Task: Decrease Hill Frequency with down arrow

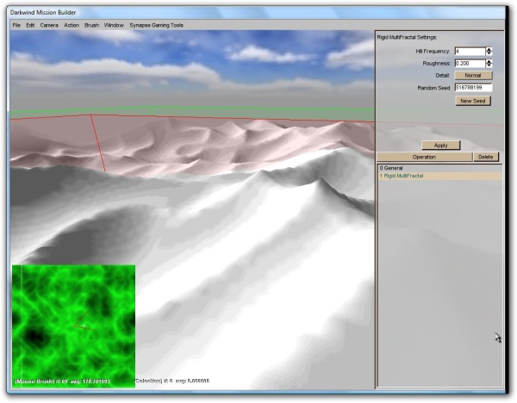Action: click(x=489, y=53)
